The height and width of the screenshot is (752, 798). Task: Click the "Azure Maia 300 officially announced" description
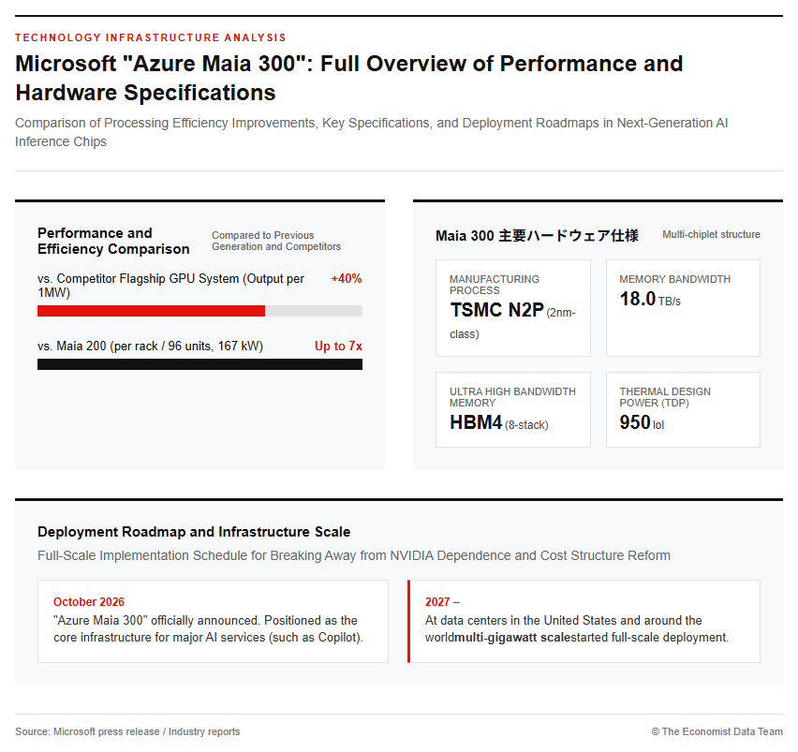coord(208,629)
